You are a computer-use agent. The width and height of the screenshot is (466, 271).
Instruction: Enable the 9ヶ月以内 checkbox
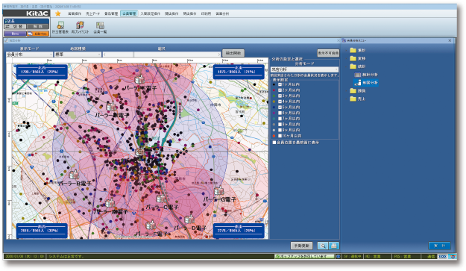(280, 130)
